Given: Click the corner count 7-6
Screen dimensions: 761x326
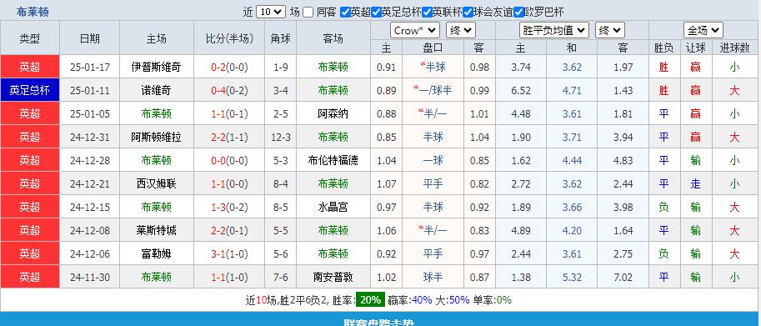Looking at the screenshot, I should (281, 277).
